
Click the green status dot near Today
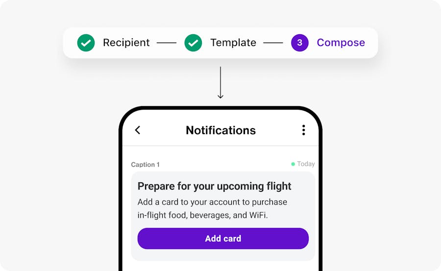293,164
